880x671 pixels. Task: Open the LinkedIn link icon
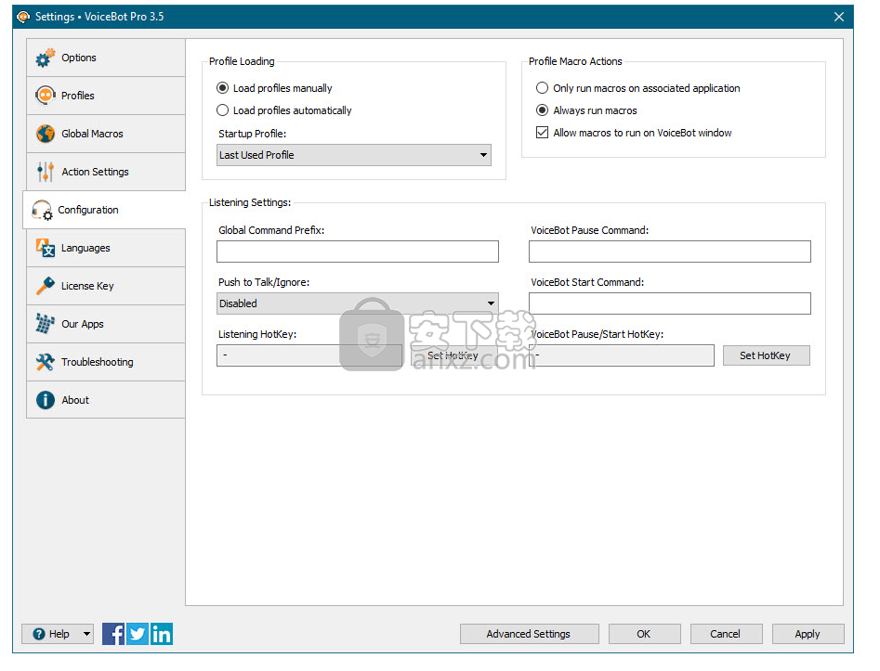coord(162,634)
